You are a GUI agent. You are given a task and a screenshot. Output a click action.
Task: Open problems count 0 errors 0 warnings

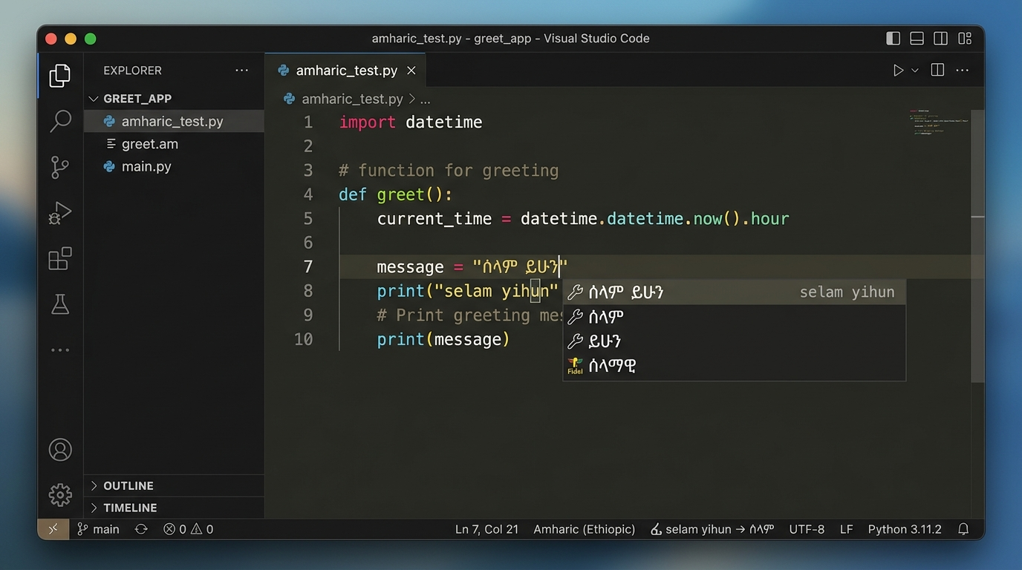click(188, 529)
